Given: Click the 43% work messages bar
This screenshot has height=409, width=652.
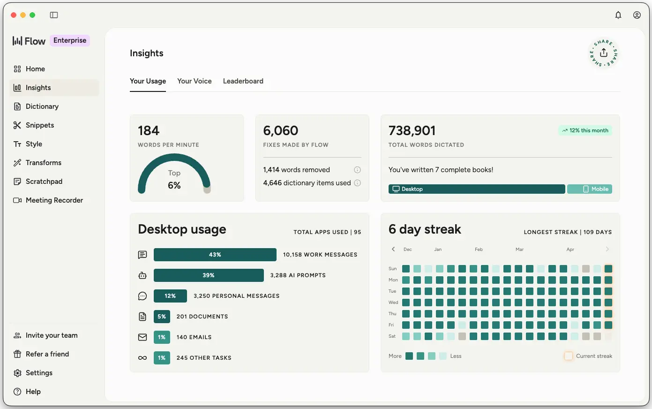Looking at the screenshot, I should click(215, 255).
